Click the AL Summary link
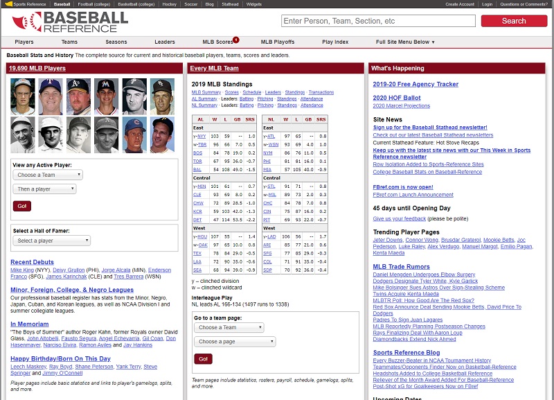The image size is (554, 400). (204, 98)
